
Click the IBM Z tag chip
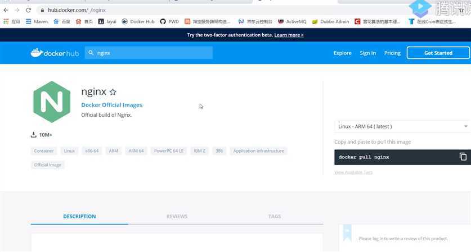tap(199, 151)
